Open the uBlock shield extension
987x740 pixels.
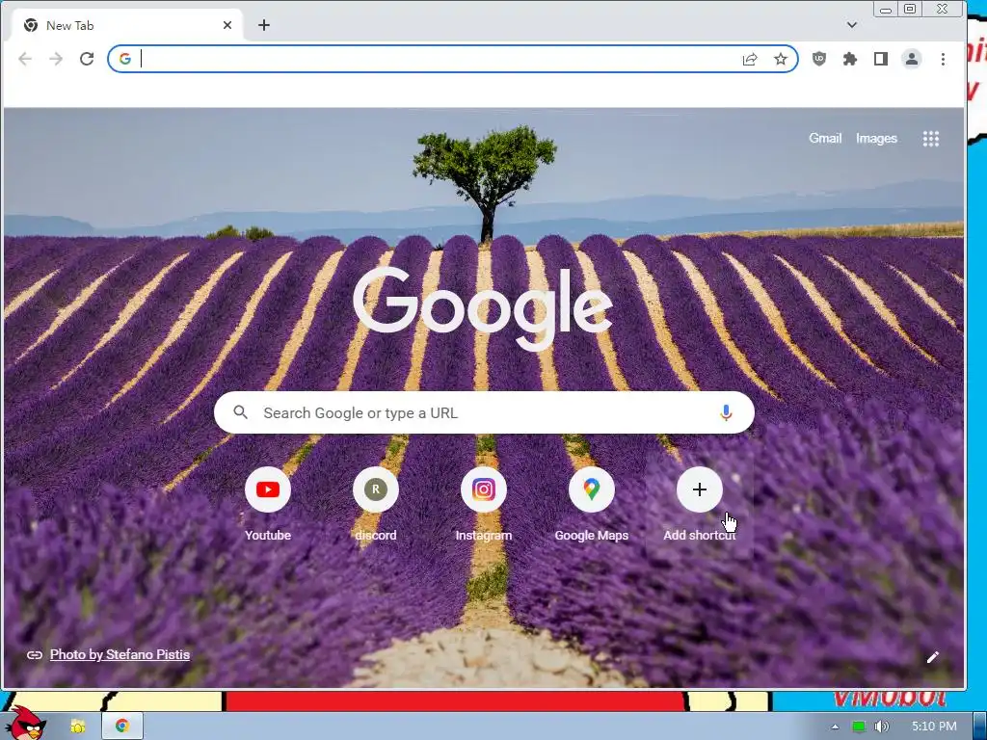(819, 59)
